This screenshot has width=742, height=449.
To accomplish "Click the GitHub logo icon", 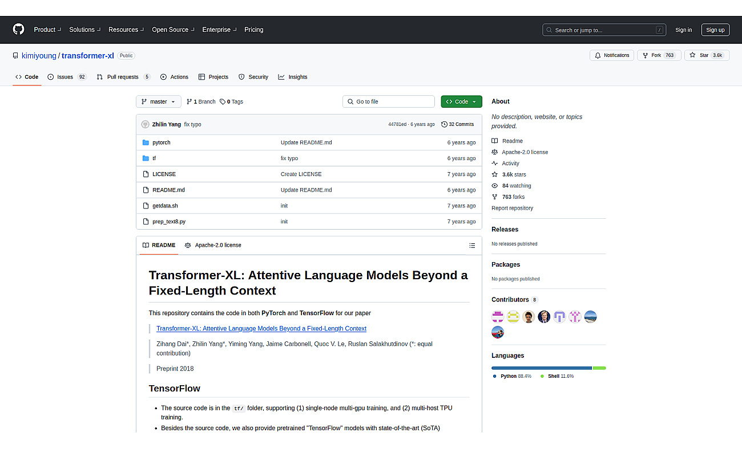I will click(19, 30).
